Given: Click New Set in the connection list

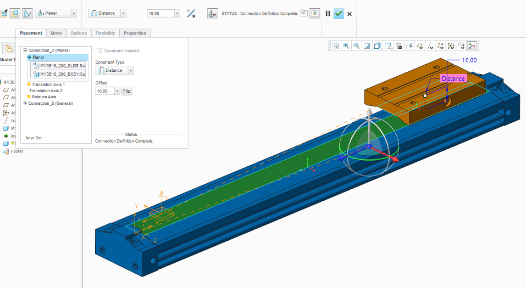Looking at the screenshot, I should point(34,138).
